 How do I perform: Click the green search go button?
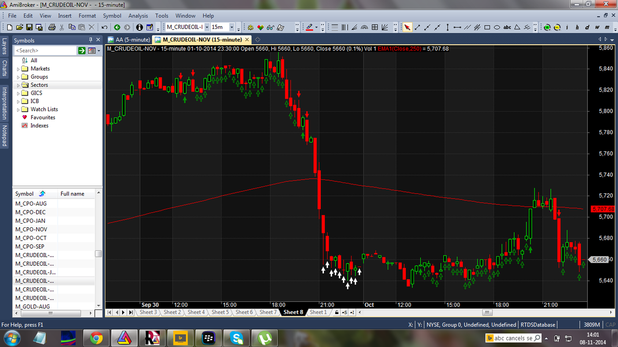(x=82, y=50)
